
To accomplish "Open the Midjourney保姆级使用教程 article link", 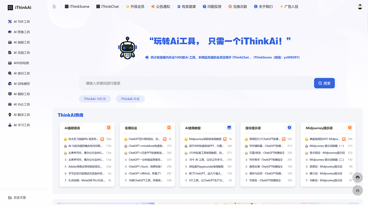I will click(205, 139).
